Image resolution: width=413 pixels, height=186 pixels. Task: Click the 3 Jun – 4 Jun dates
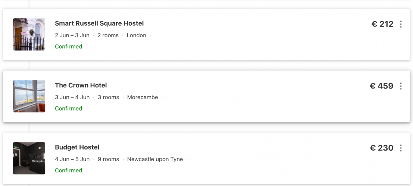pyautogui.click(x=72, y=97)
